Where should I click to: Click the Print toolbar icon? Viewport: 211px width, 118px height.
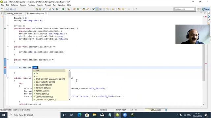coord(15,9)
